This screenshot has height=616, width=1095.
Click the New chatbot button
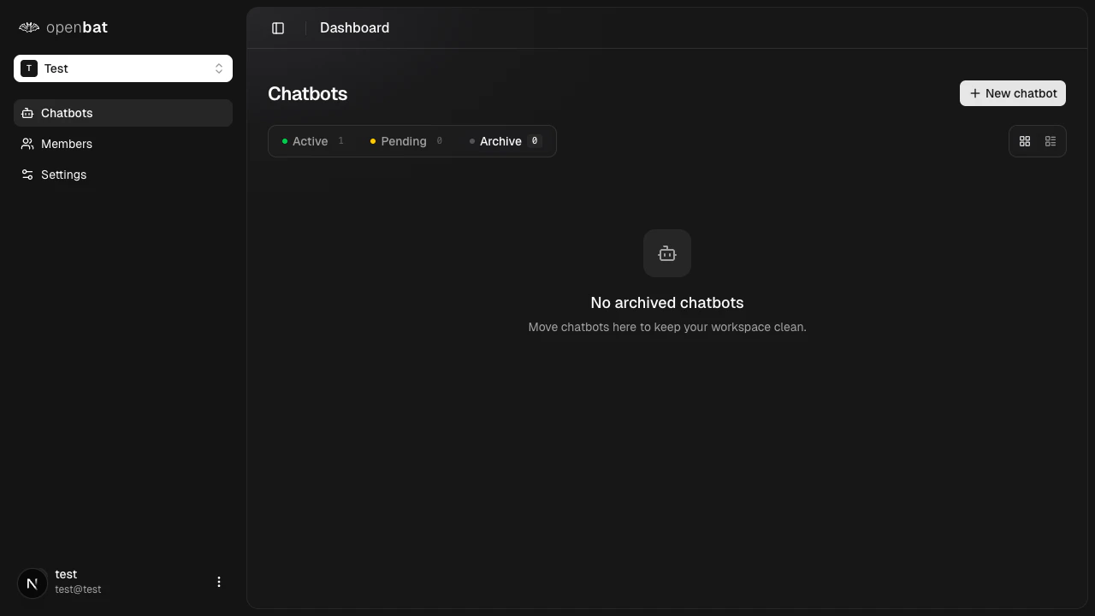point(1013,93)
